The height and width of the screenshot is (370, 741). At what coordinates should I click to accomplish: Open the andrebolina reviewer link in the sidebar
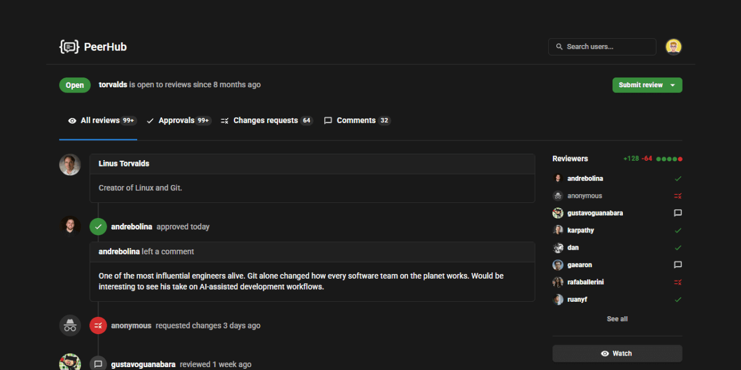click(585, 179)
